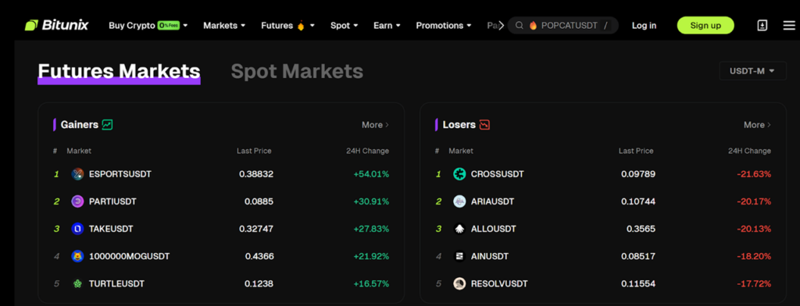Select the TAKEUSDT market name
This screenshot has width=800, height=306.
pos(111,229)
